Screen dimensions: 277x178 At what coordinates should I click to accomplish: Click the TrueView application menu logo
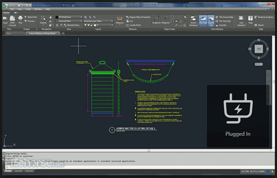(4, 6)
